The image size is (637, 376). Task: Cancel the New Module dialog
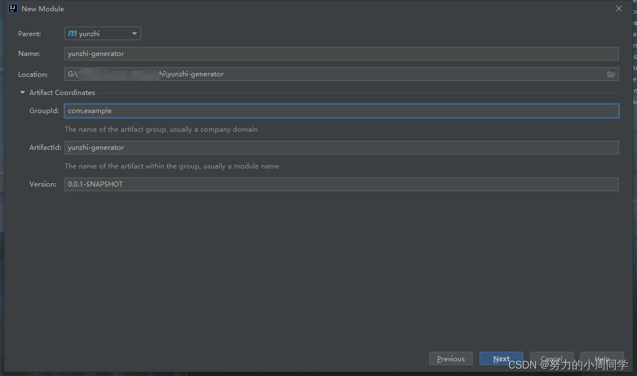pyautogui.click(x=552, y=358)
